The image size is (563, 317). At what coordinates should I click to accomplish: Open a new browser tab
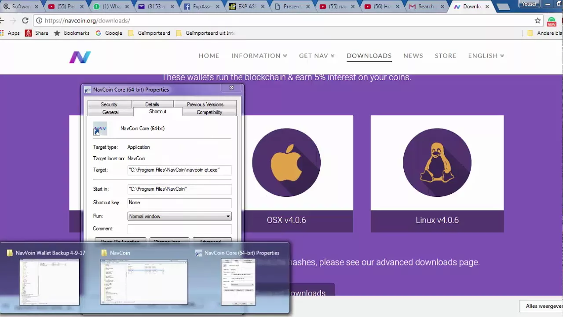[x=503, y=7]
